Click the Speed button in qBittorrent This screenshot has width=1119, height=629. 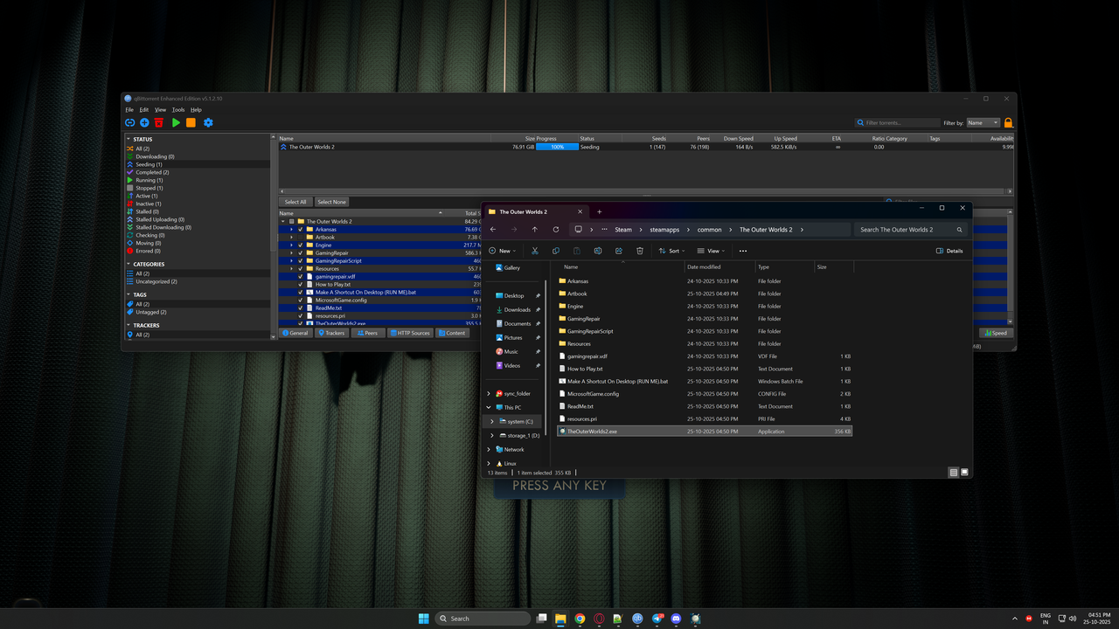tap(995, 333)
